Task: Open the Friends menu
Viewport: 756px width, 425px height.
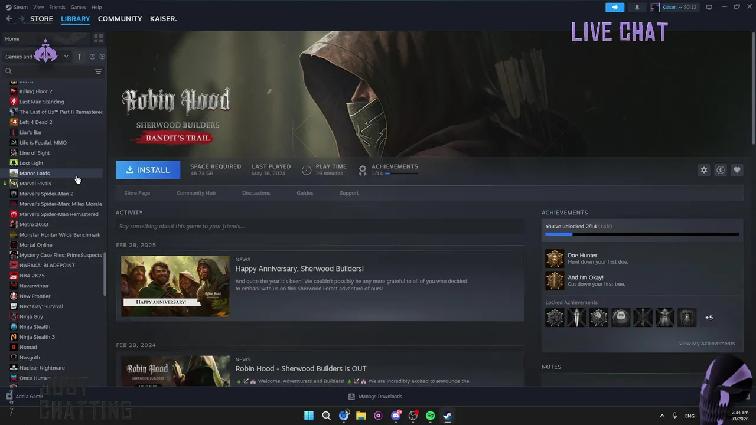Action: (x=57, y=7)
